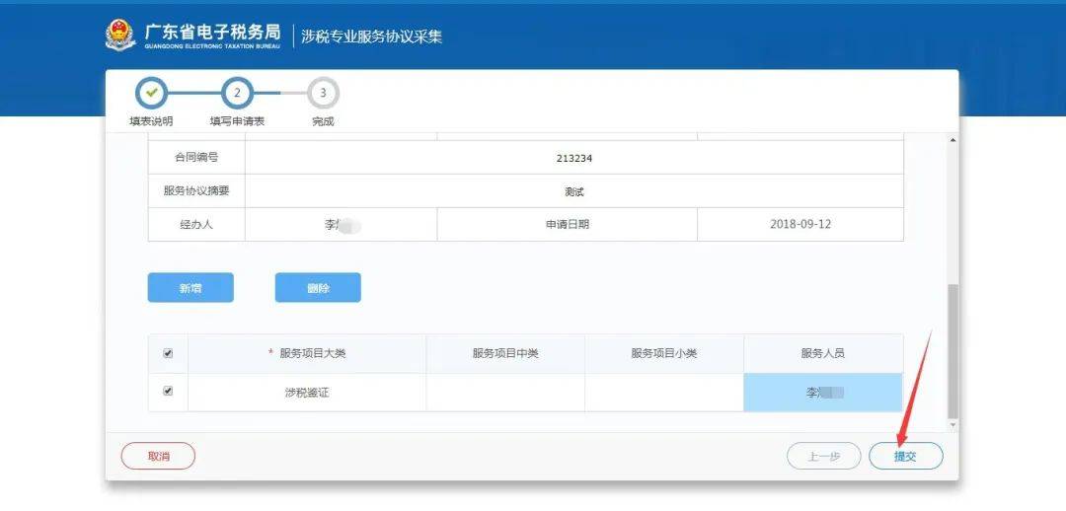Image resolution: width=1066 pixels, height=511 pixels.
Task: Open the 服务项目小类 cell dropdown
Action: pyautogui.click(x=664, y=392)
